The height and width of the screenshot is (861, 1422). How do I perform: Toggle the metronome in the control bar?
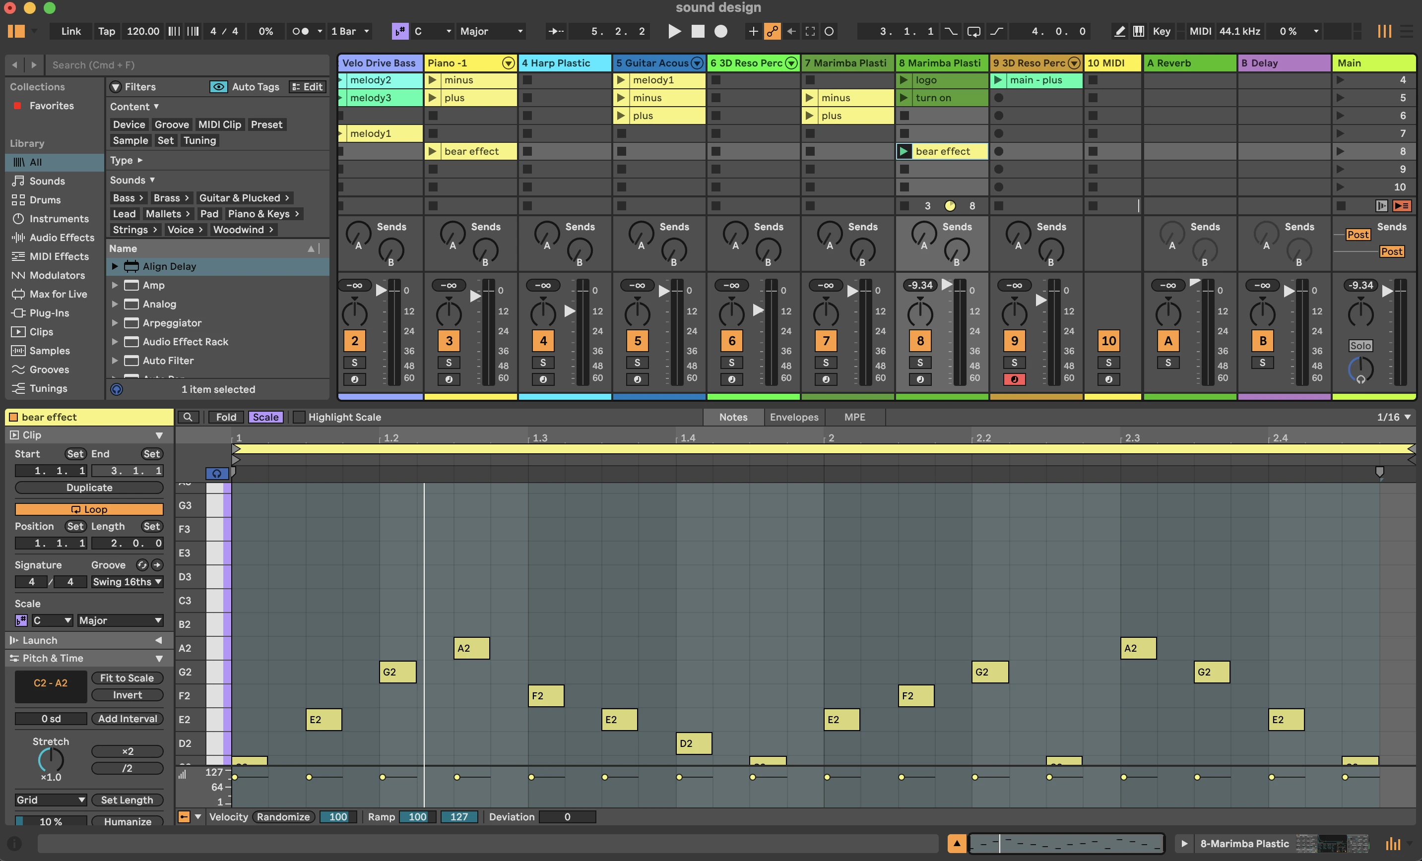tap(300, 31)
